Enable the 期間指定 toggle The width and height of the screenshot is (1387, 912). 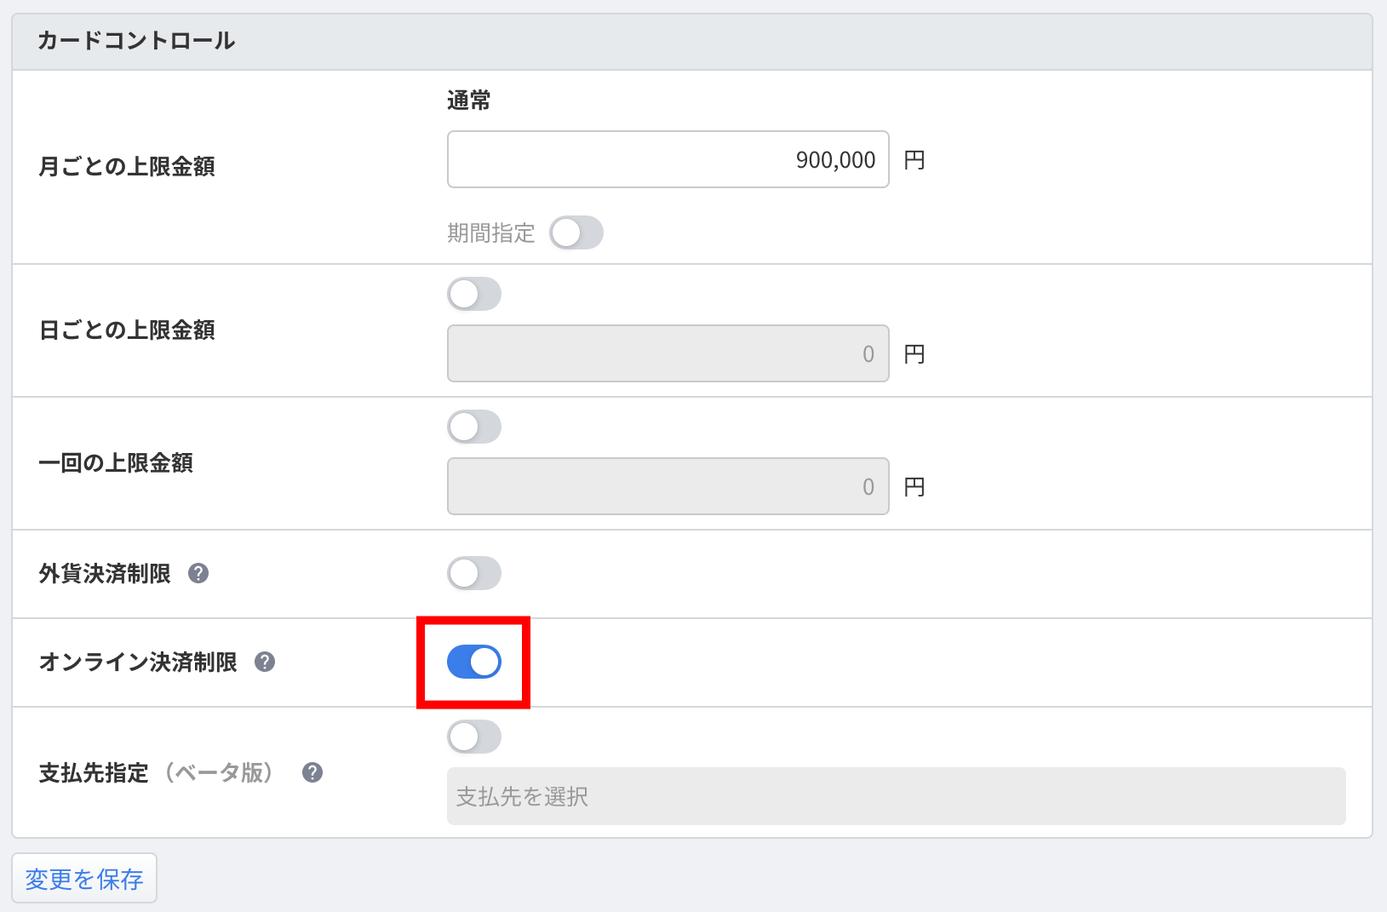(x=576, y=232)
